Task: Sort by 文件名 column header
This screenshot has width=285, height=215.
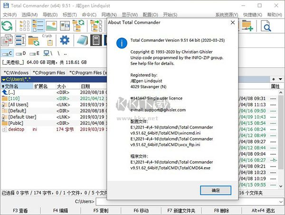Action: 17,86
